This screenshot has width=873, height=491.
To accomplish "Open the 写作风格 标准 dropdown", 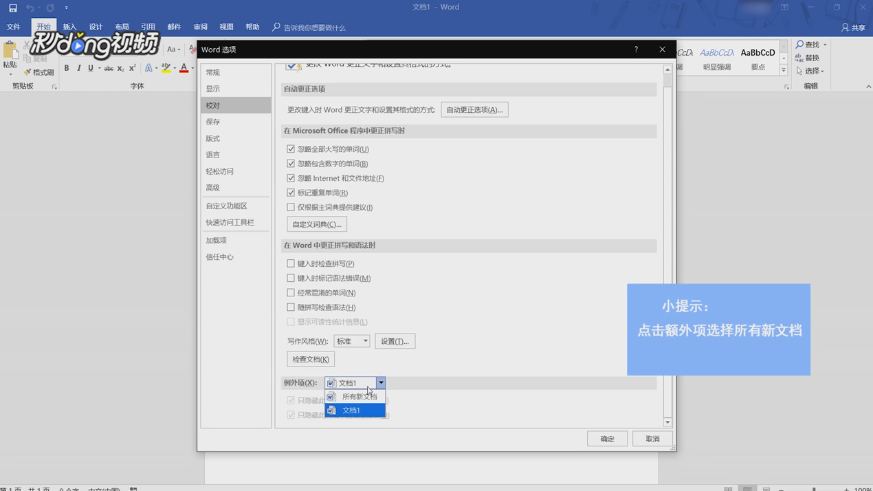I will click(x=351, y=341).
